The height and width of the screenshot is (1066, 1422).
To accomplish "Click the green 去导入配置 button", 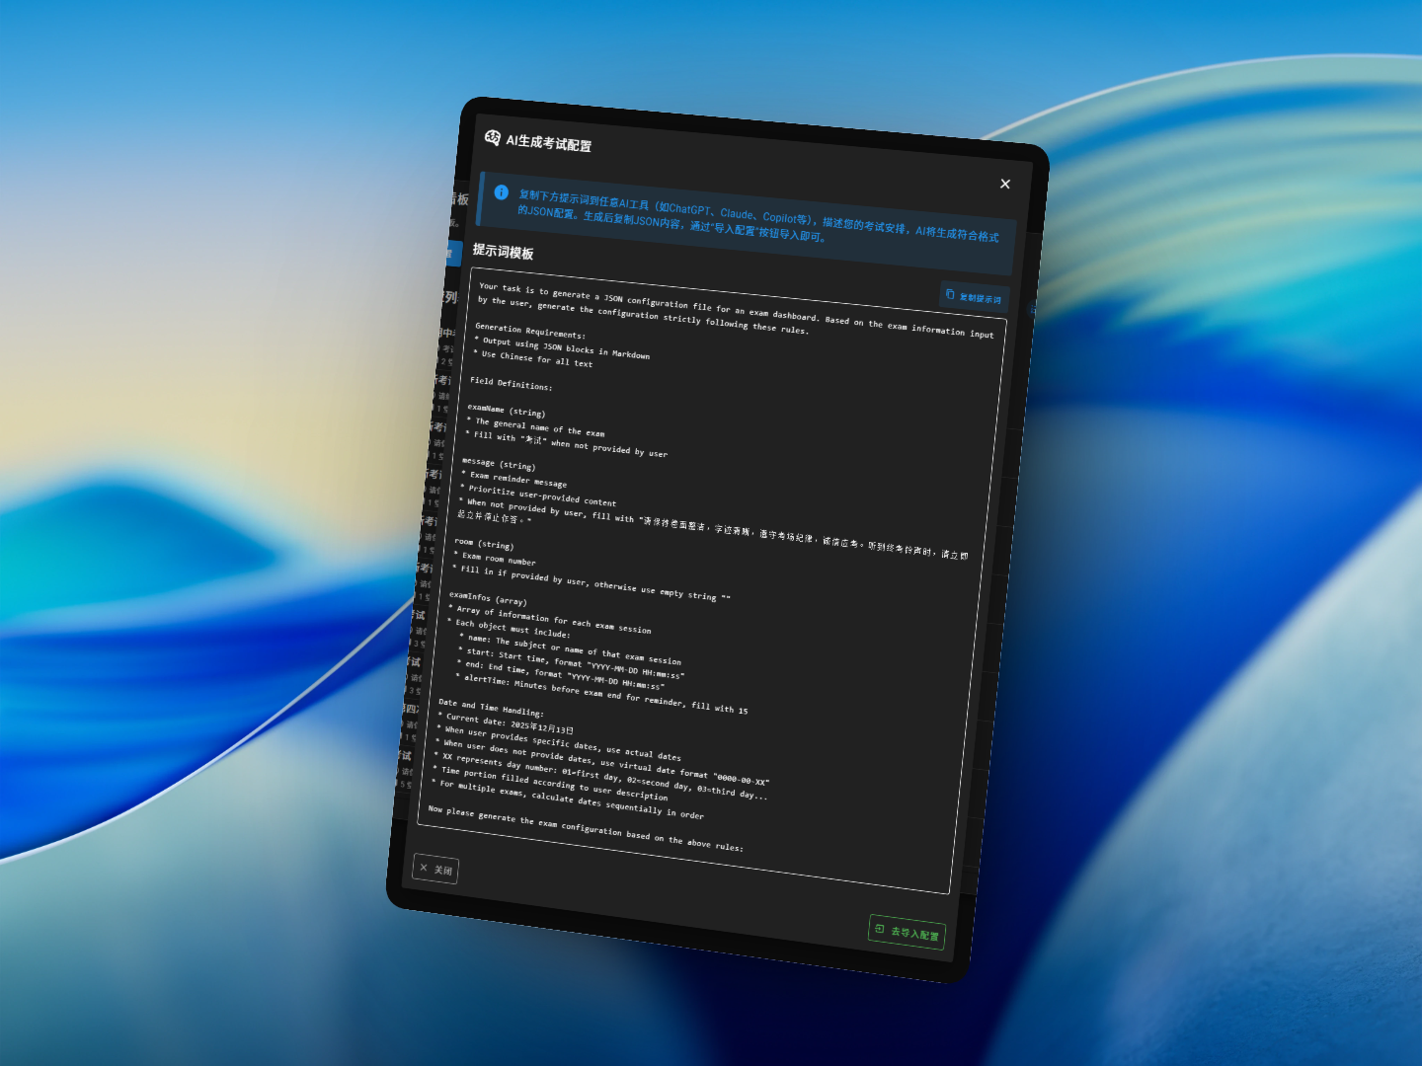I will pos(907,931).
